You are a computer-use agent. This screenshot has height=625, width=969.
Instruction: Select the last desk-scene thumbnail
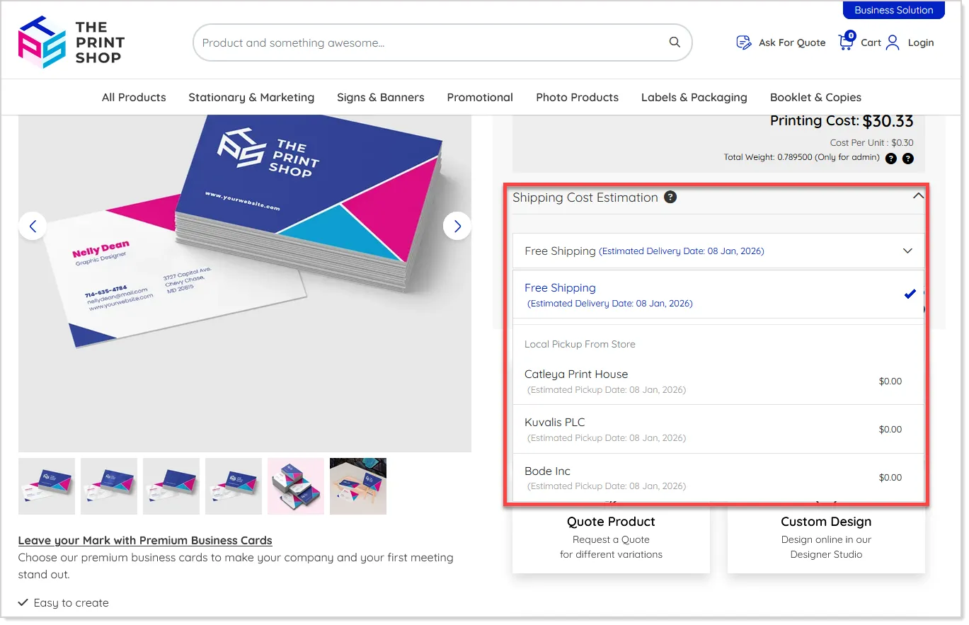pos(358,486)
